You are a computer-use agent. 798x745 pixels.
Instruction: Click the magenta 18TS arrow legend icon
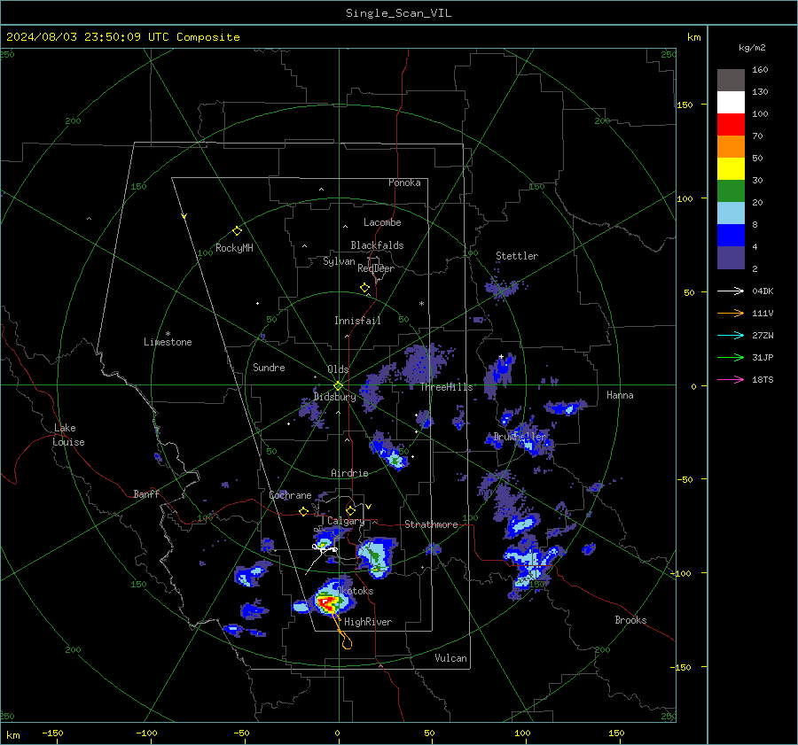[731, 379]
